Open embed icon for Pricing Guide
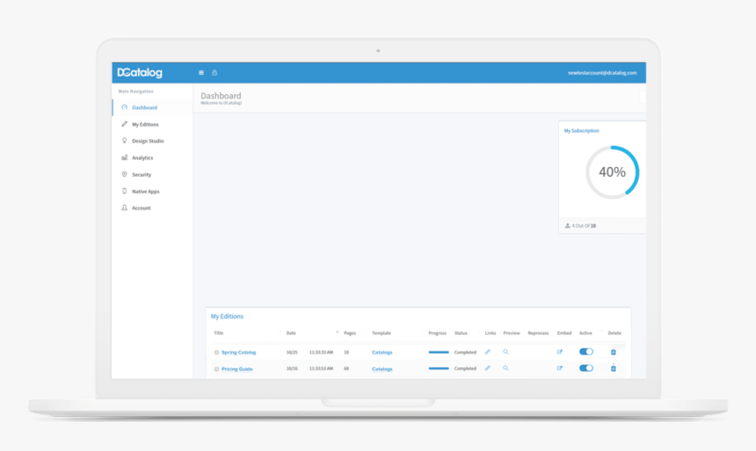The width and height of the screenshot is (756, 451). (x=560, y=368)
